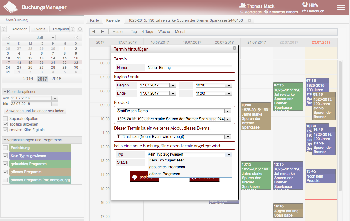Expand the StattReisen Demo product dropdown

click(228, 111)
